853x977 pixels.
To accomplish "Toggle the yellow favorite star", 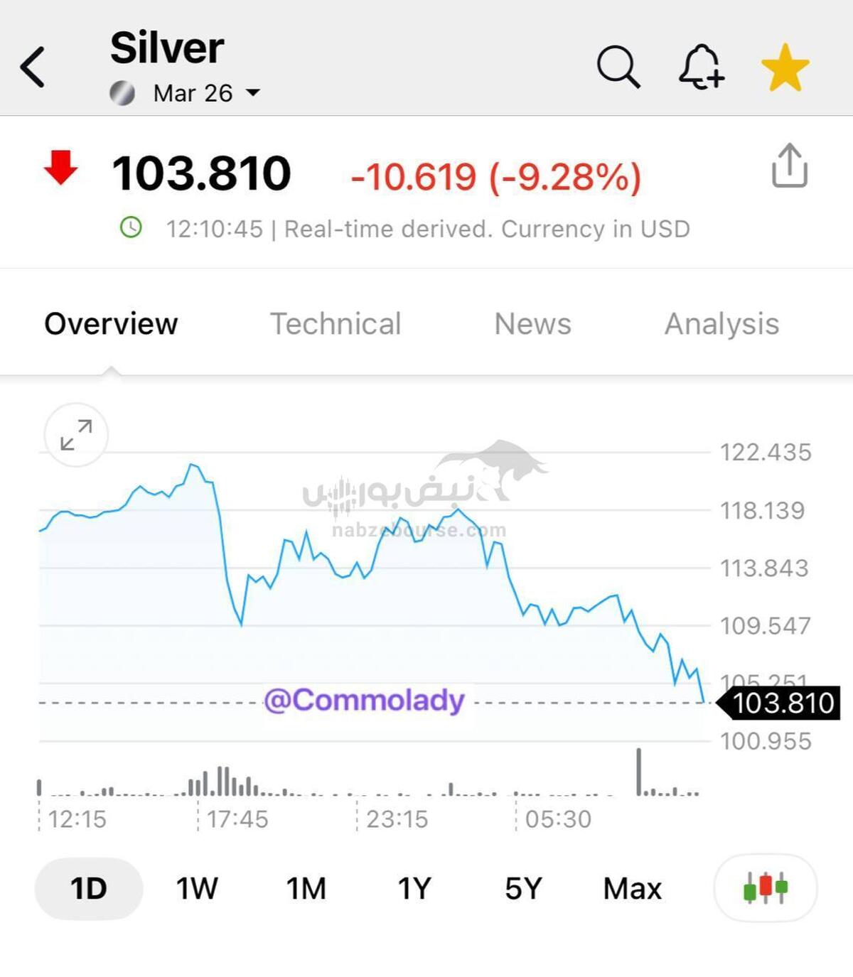I will click(785, 68).
